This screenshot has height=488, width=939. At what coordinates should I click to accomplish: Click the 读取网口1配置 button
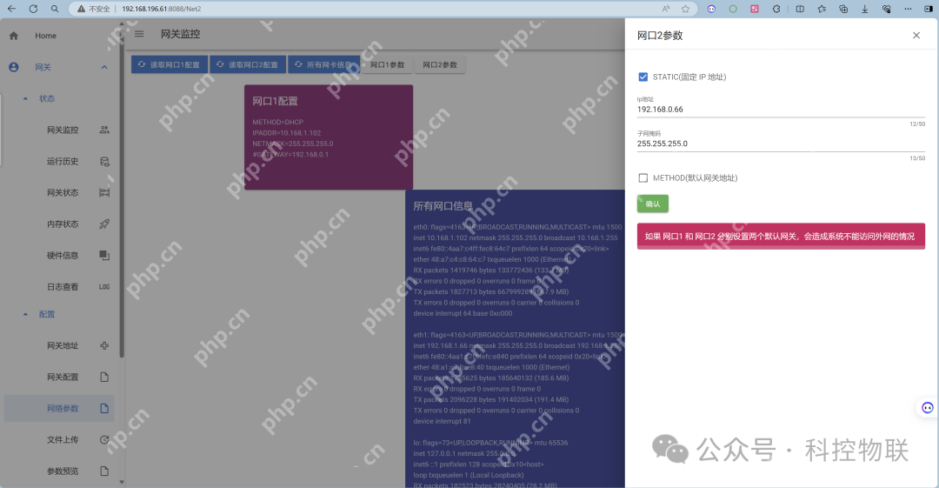pyautogui.click(x=170, y=65)
